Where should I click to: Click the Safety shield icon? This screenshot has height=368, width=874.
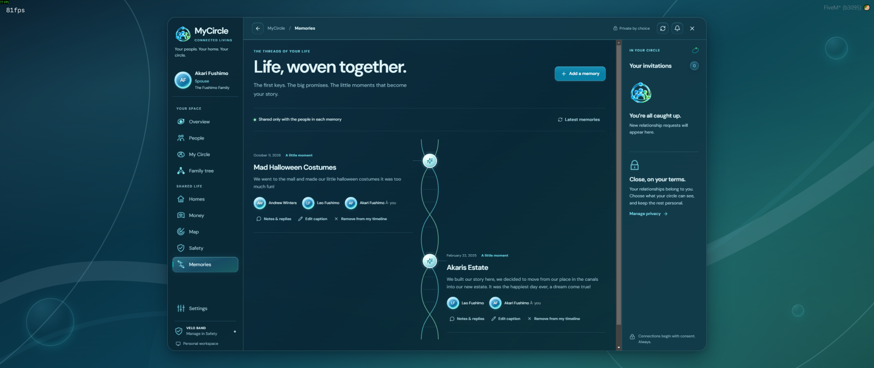(181, 248)
